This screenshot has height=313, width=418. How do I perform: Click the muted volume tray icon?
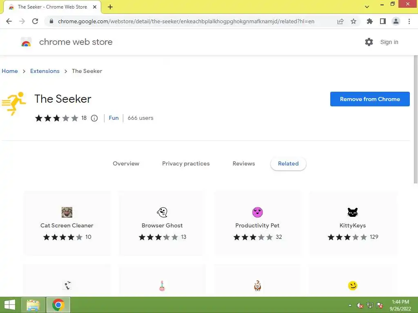click(x=360, y=305)
